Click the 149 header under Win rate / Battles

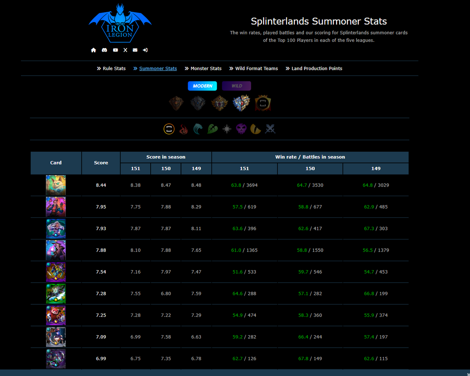(x=376, y=169)
